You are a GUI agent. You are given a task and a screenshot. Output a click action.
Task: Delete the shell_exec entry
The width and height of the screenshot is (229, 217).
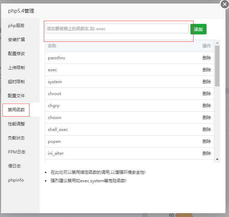tap(207, 130)
